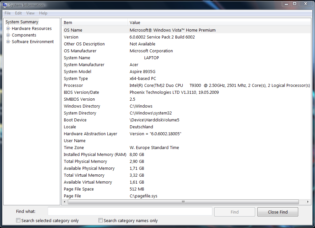This screenshot has height=228, width=315.
Task: Select the Version row label
Action: (71, 37)
